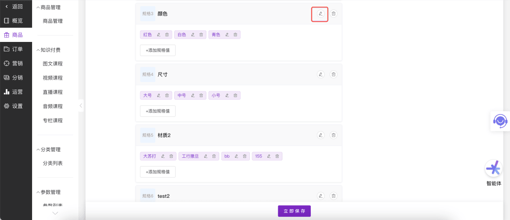The width and height of the screenshot is (510, 220).
Task: Open 视频课程 page
Action: pyautogui.click(x=53, y=78)
